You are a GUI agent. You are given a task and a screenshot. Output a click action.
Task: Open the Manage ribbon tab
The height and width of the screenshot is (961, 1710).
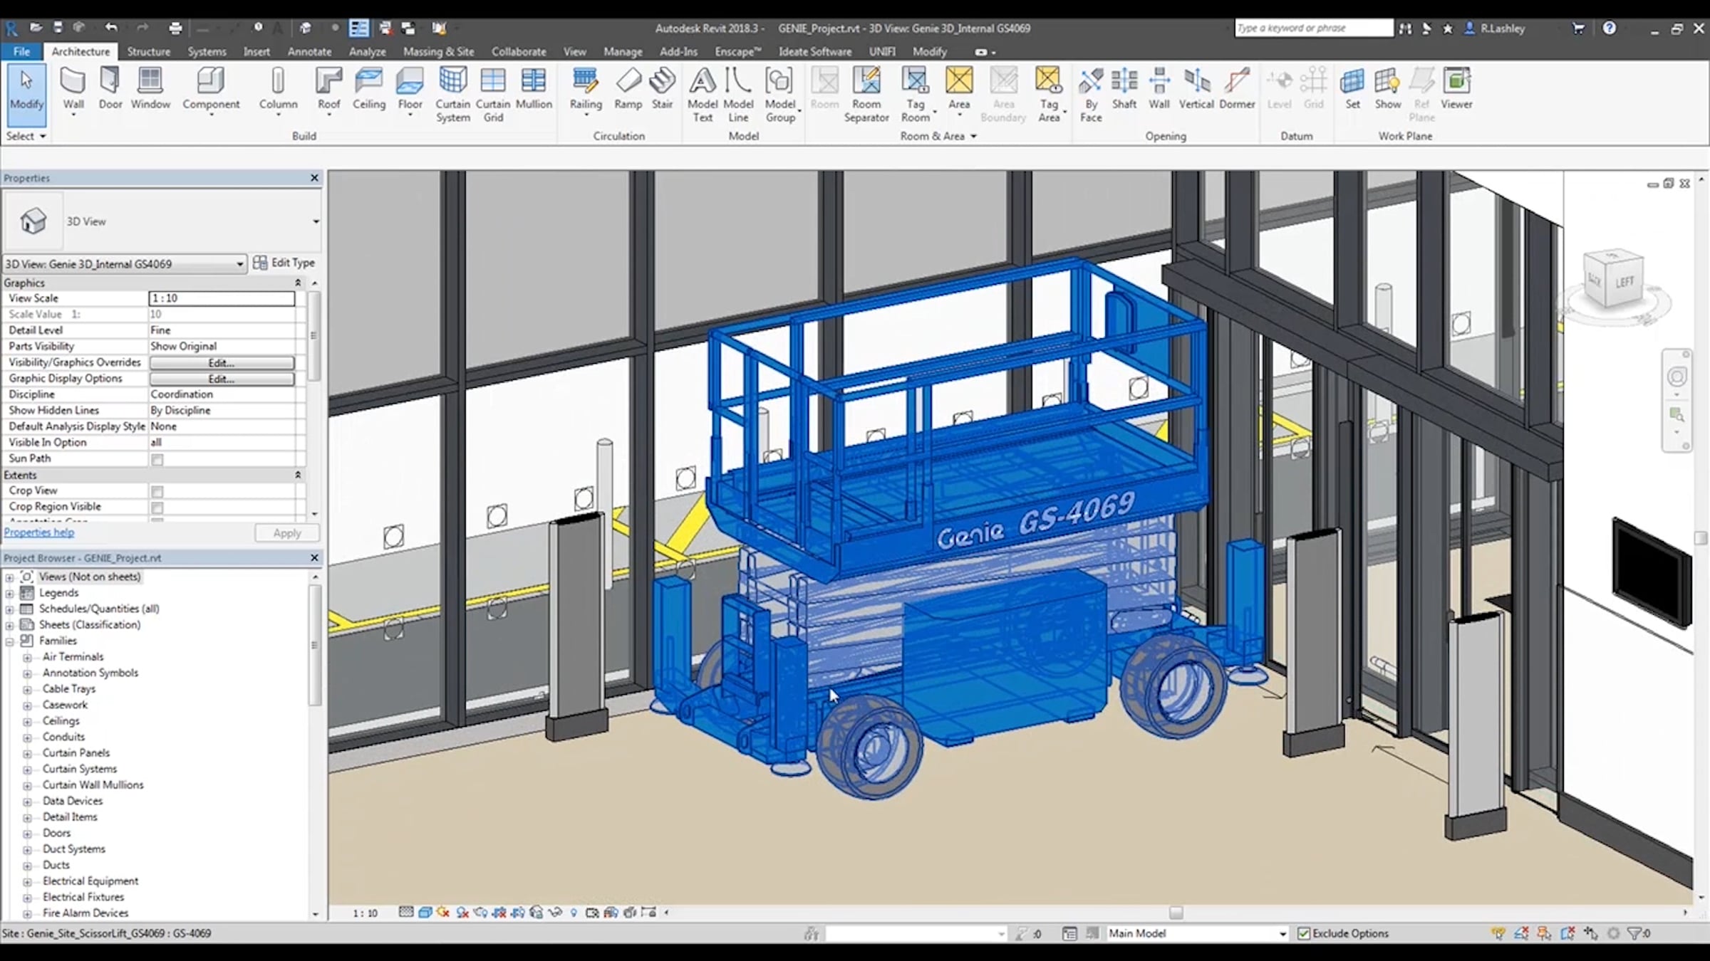click(623, 52)
